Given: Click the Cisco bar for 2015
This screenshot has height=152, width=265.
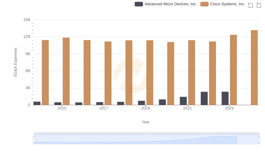Looking at the screenshot, I should click(x=66, y=71).
